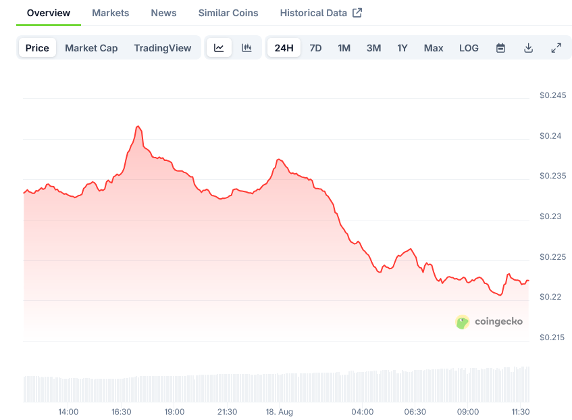572x420 pixels.
Task: Open the Overview tab
Action: pos(49,13)
